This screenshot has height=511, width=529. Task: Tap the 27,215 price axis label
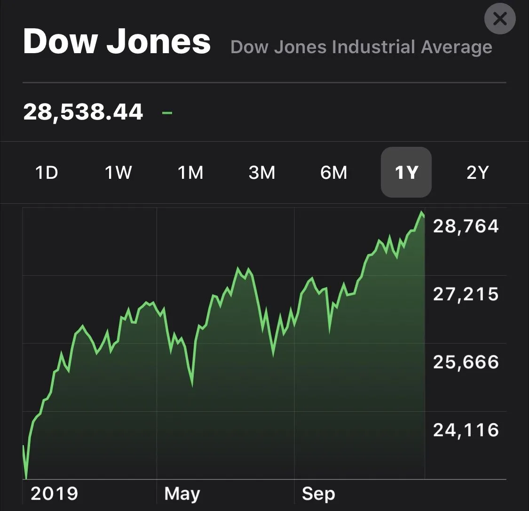[466, 294]
